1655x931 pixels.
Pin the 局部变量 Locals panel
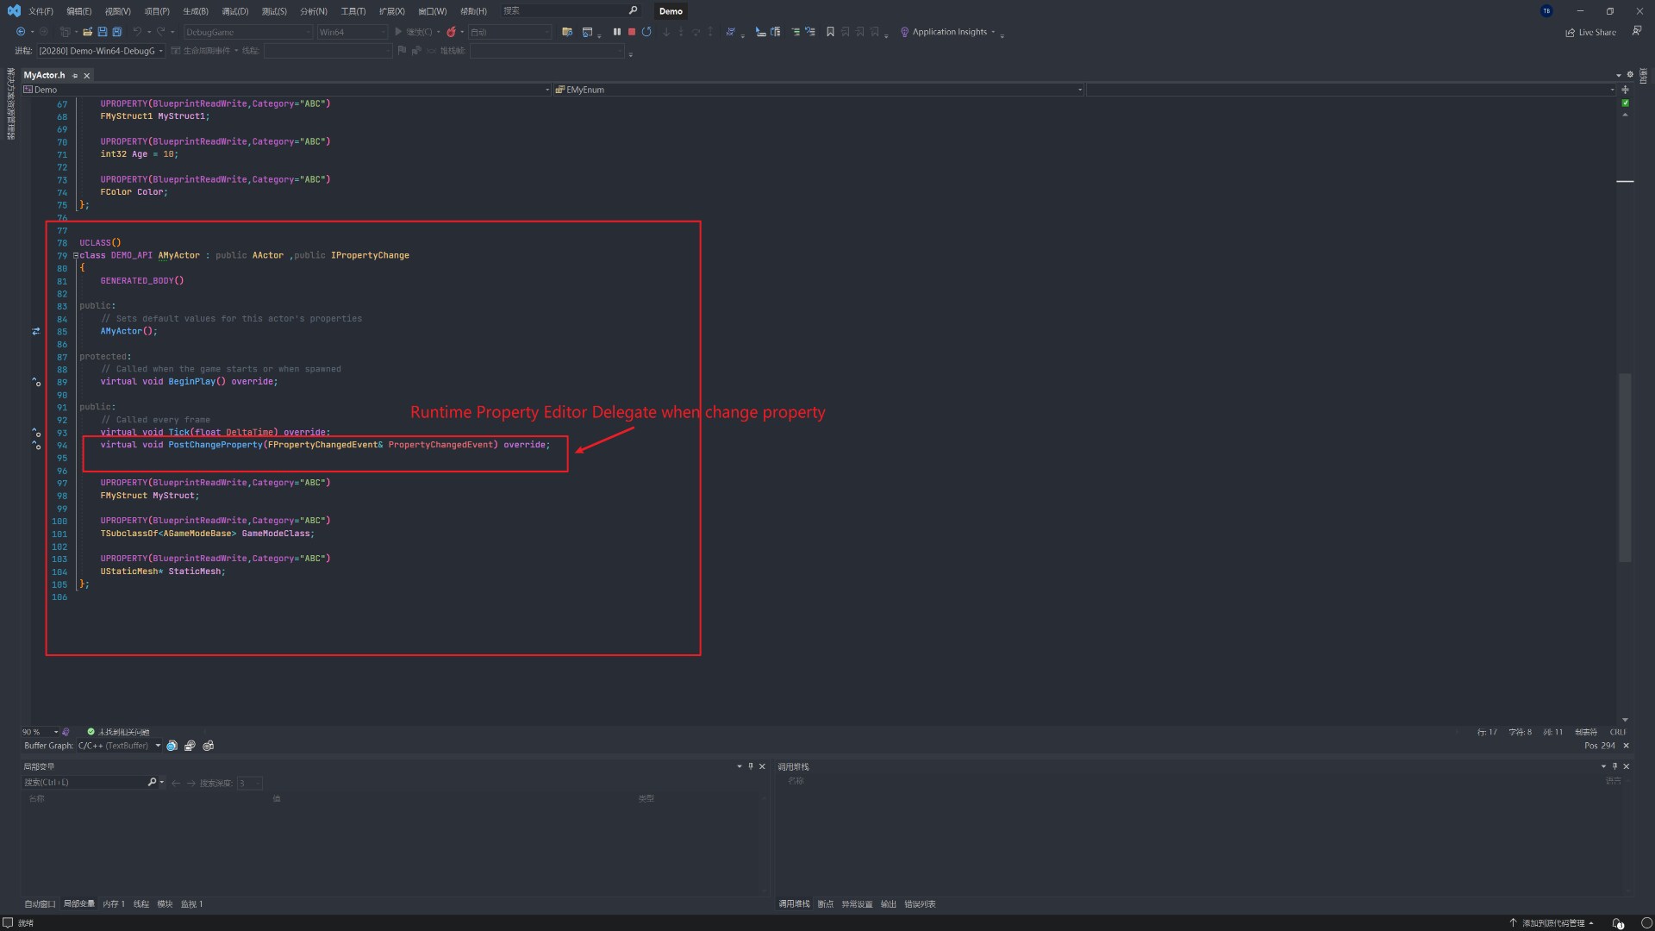751,766
